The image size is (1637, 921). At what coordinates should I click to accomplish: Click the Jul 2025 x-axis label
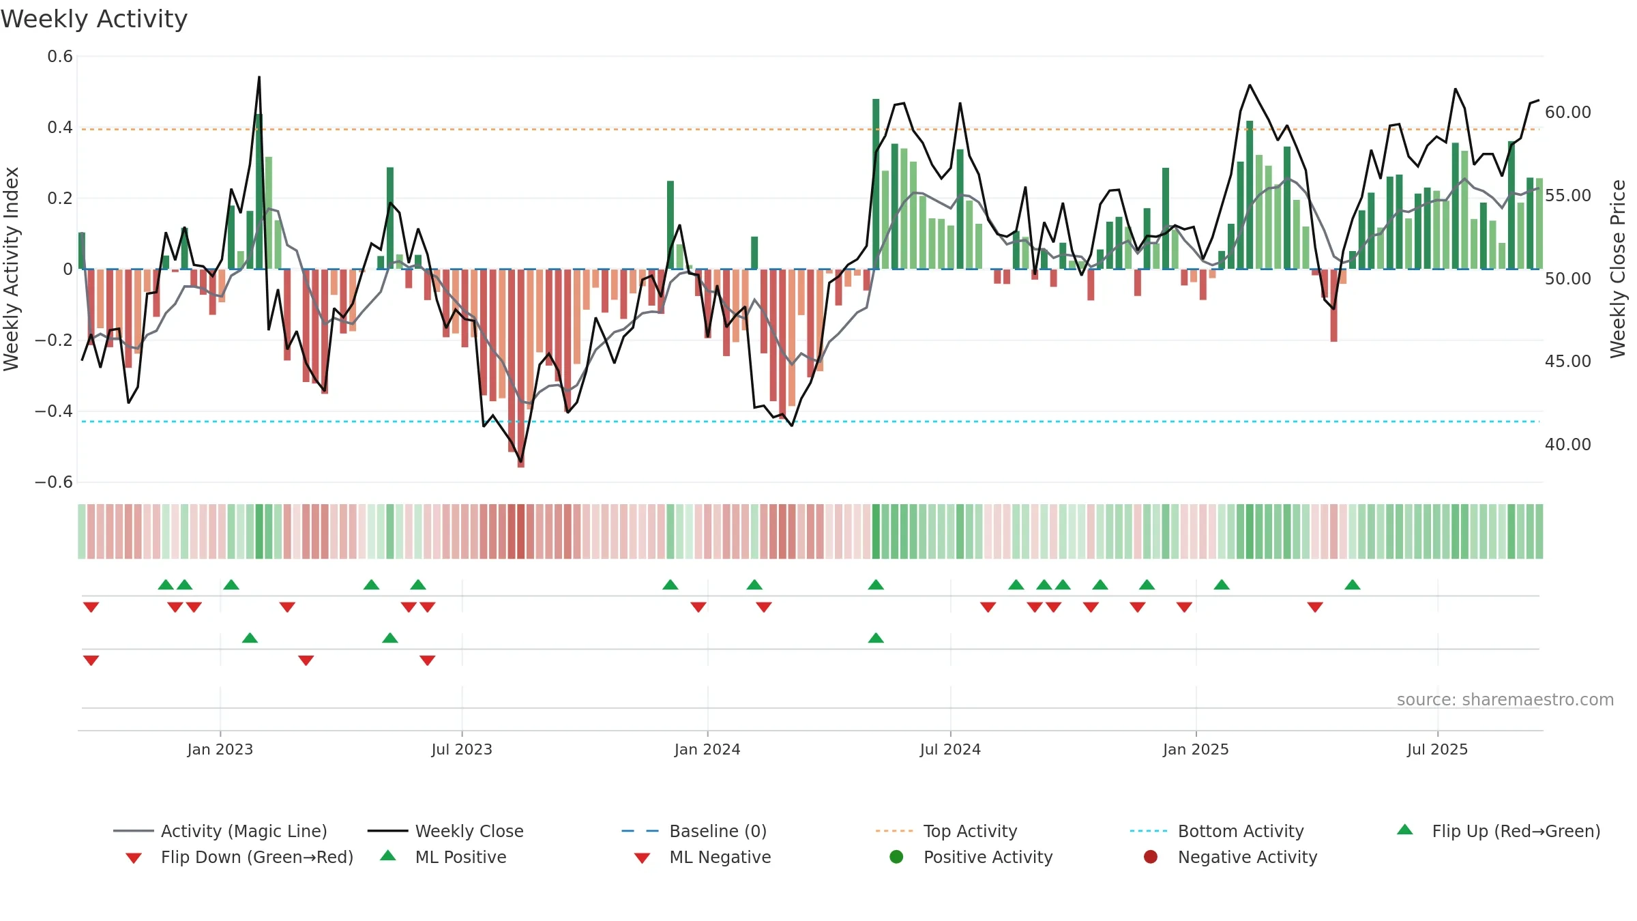point(1437,749)
